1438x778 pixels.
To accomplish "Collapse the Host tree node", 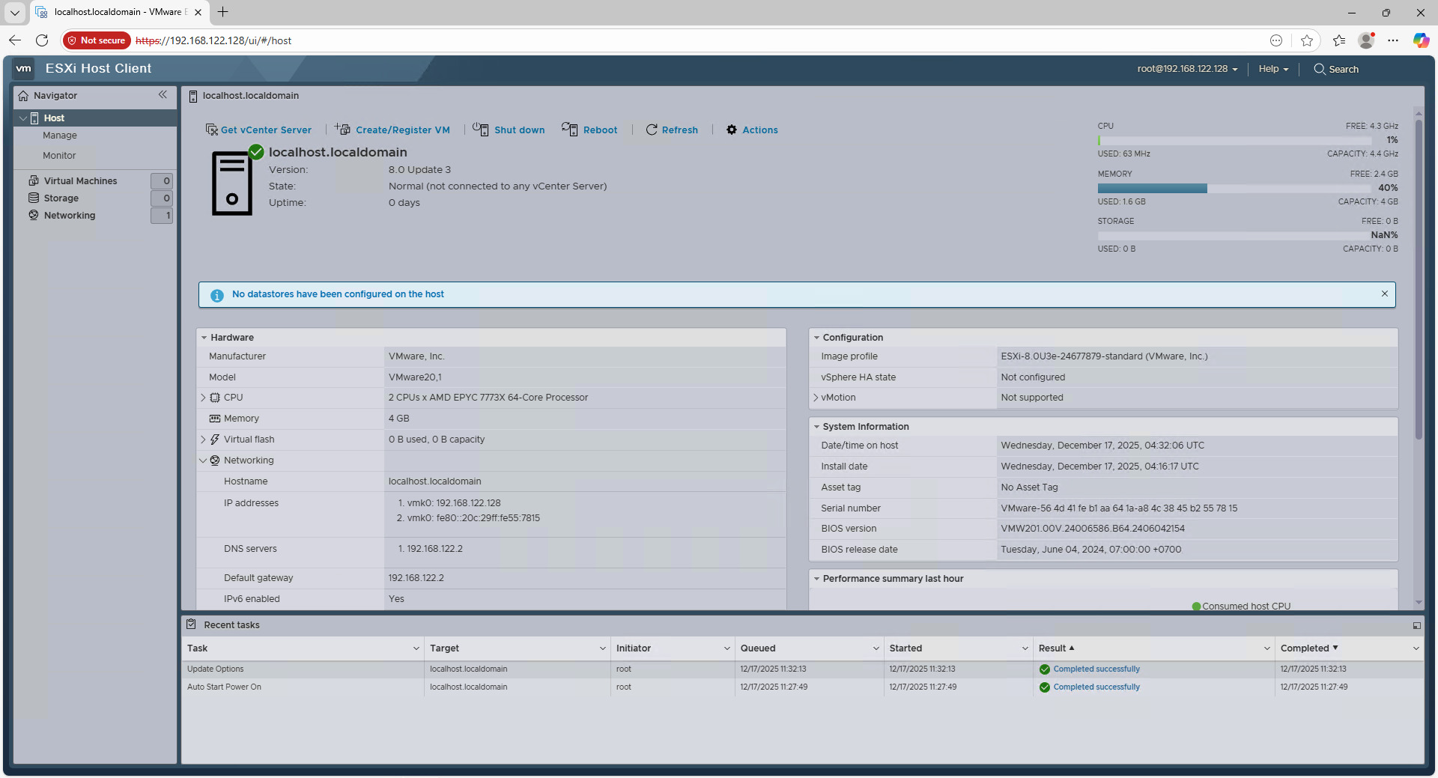I will (x=23, y=118).
